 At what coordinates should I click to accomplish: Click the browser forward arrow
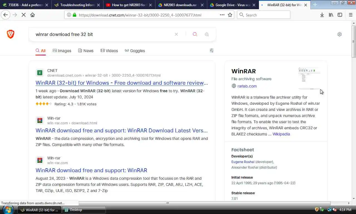tap(15, 15)
